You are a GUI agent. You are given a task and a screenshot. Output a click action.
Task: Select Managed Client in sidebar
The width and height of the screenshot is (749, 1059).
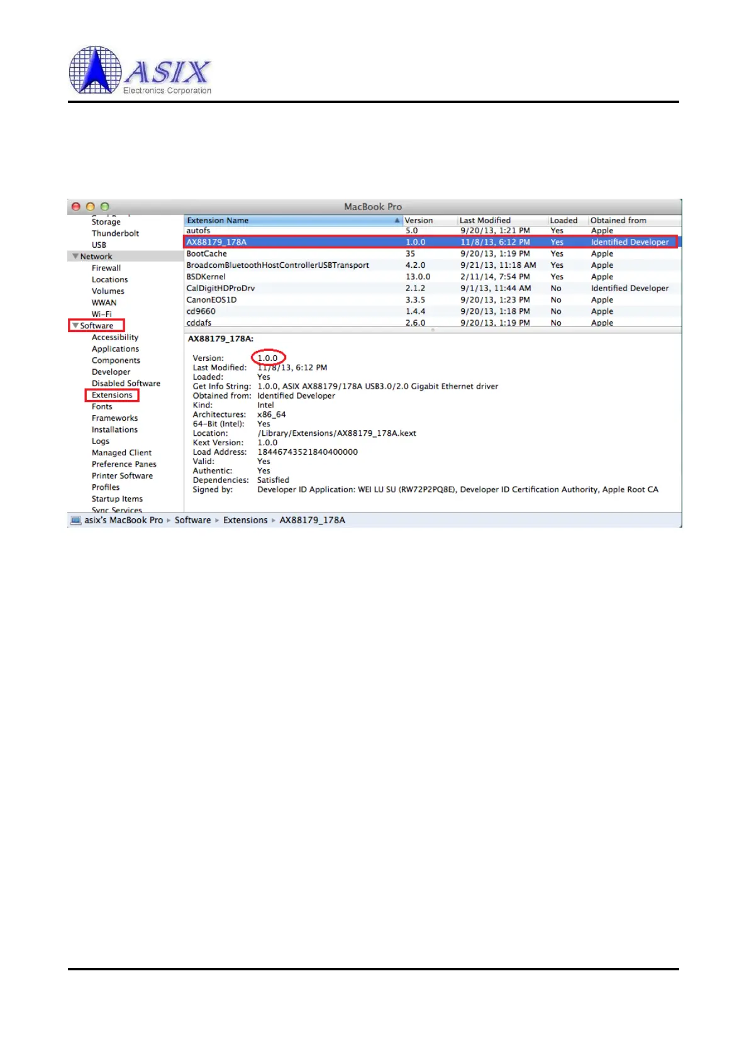point(121,453)
